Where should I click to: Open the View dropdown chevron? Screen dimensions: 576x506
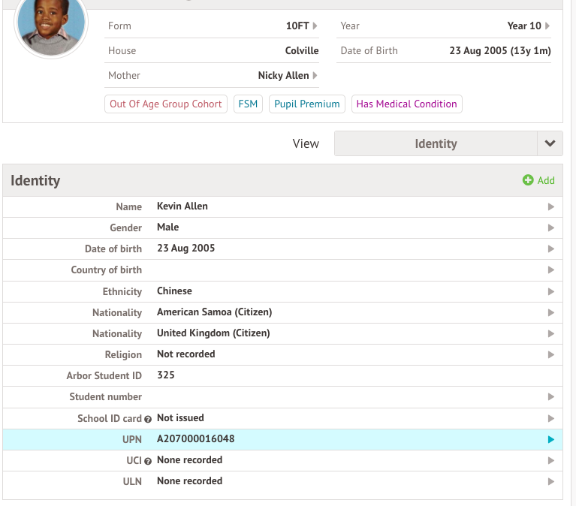550,143
